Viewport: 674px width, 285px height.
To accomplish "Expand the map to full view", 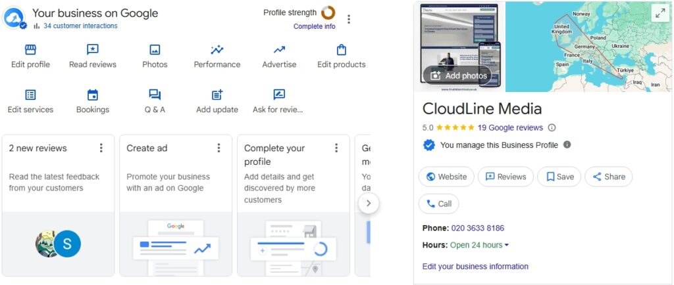I will coord(660,13).
